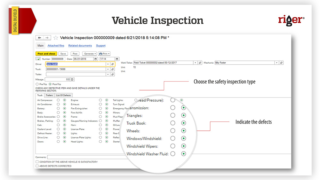This screenshot has height=180, width=320.
Task: Open the Generate dropdown menu
Action: coord(89,54)
